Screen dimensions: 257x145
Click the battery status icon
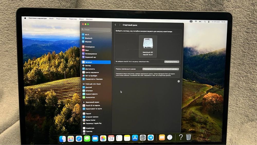pos(200,22)
